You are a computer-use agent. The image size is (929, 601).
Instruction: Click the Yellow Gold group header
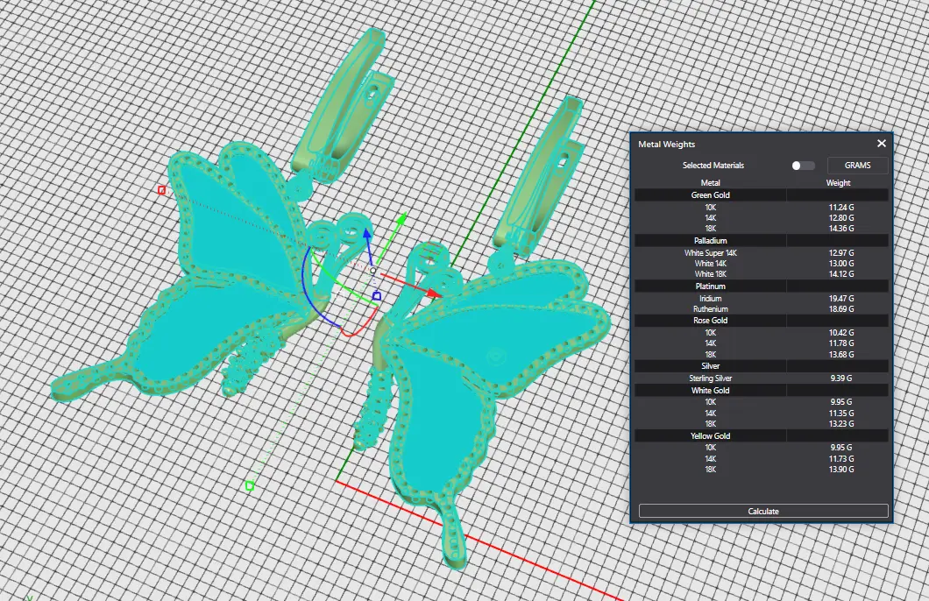coord(710,435)
